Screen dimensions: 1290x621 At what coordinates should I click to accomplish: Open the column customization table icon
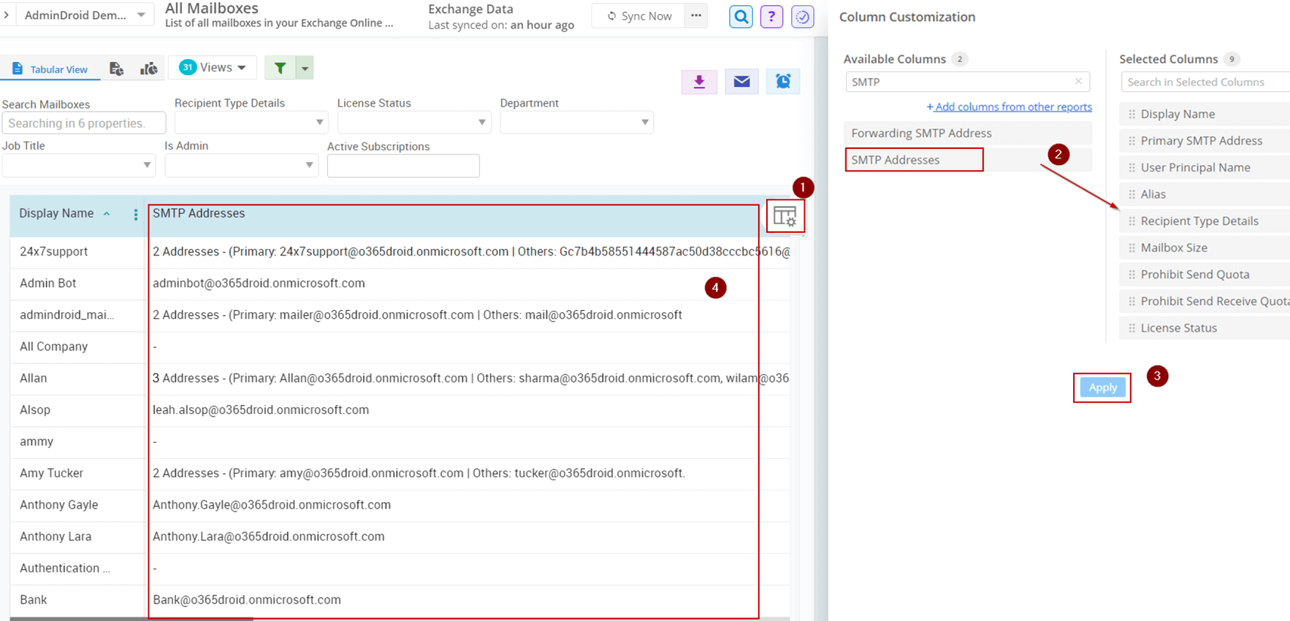[x=785, y=216]
